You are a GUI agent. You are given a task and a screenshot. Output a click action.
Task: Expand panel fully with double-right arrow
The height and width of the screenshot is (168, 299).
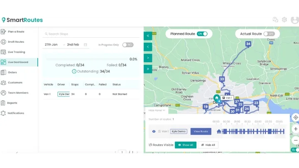(x=148, y=69)
